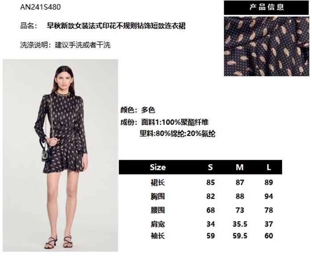This screenshot has width=312, height=256.
Task: Select the S size column header
Action: (210, 167)
